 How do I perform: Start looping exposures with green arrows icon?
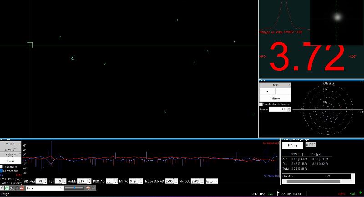pyautogui.click(x=7, y=188)
